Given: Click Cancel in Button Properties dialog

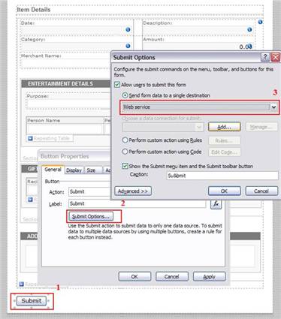Looking at the screenshot, I should click(172, 276).
